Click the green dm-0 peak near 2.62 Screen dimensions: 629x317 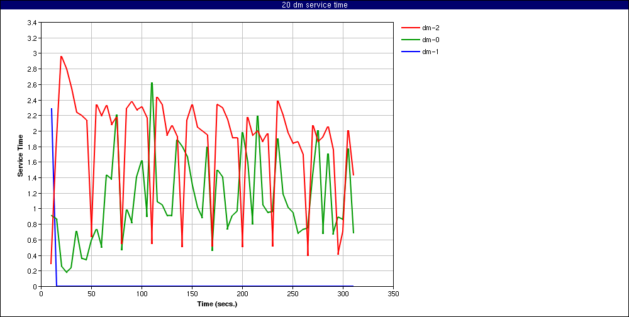click(x=152, y=83)
